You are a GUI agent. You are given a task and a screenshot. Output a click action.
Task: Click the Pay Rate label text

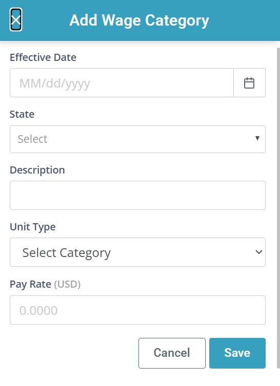(x=30, y=284)
